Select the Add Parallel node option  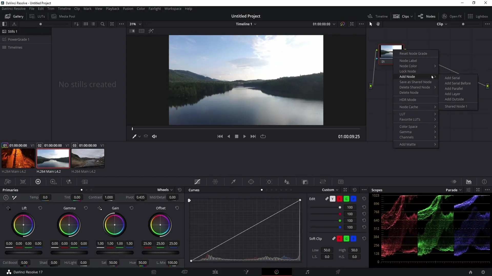coord(454,88)
